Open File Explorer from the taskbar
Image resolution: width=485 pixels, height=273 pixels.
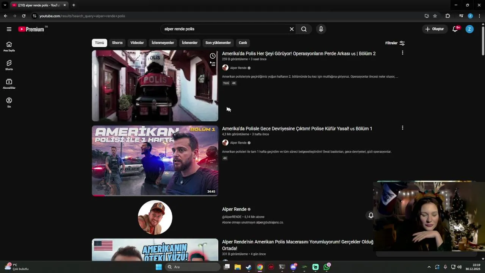[x=238, y=267]
